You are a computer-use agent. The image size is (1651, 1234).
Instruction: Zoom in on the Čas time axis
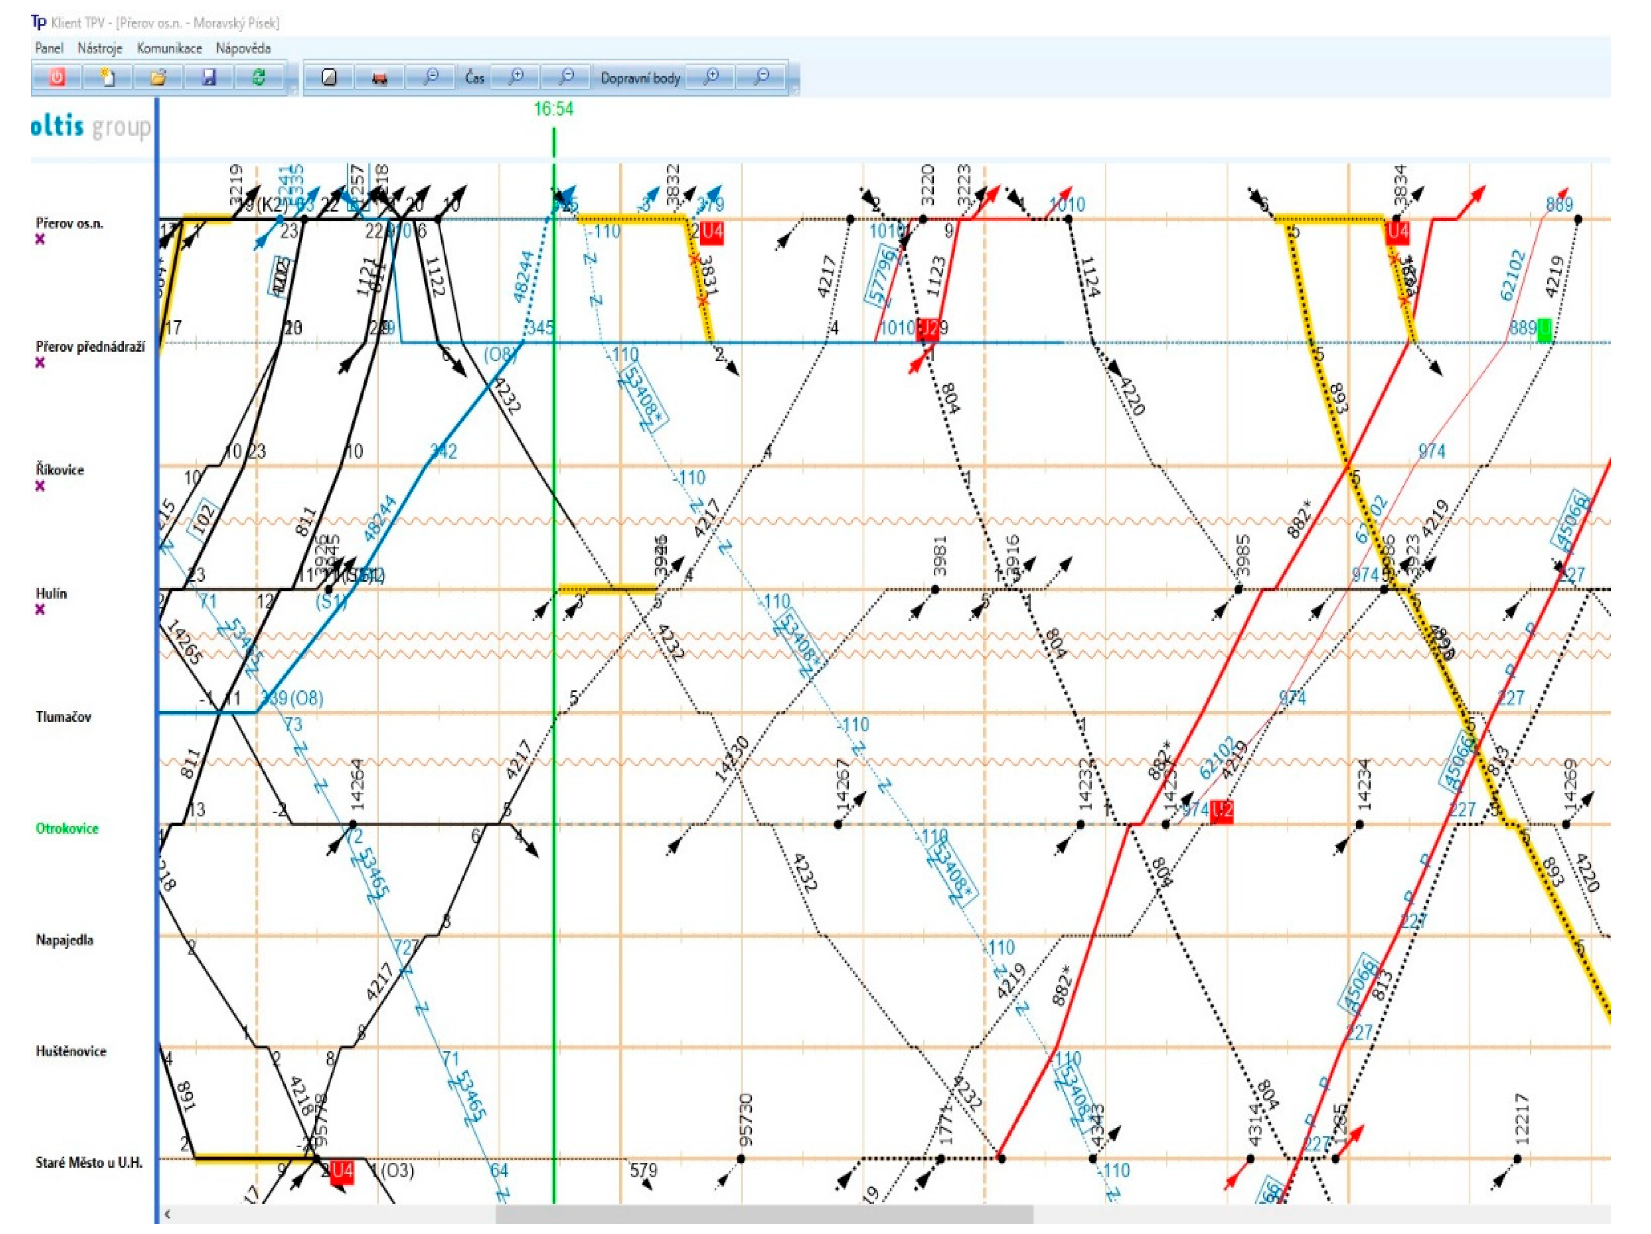[x=516, y=77]
